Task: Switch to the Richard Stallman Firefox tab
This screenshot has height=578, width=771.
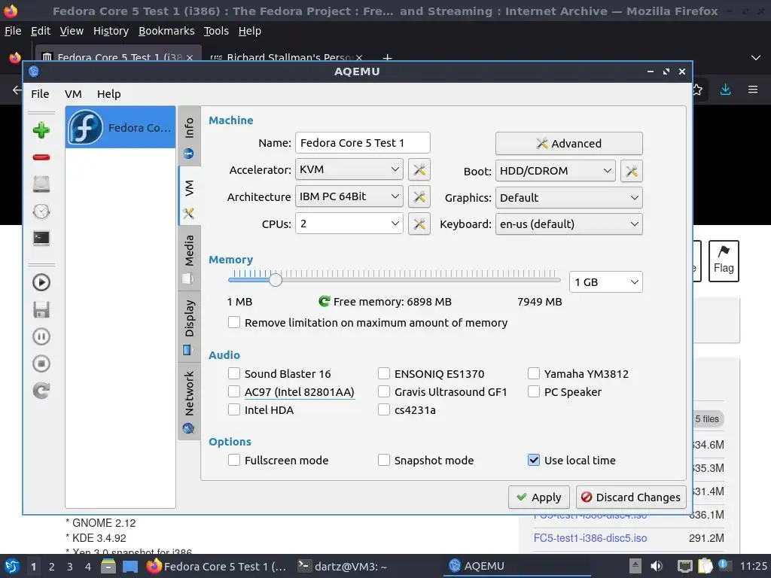Action: [x=287, y=58]
